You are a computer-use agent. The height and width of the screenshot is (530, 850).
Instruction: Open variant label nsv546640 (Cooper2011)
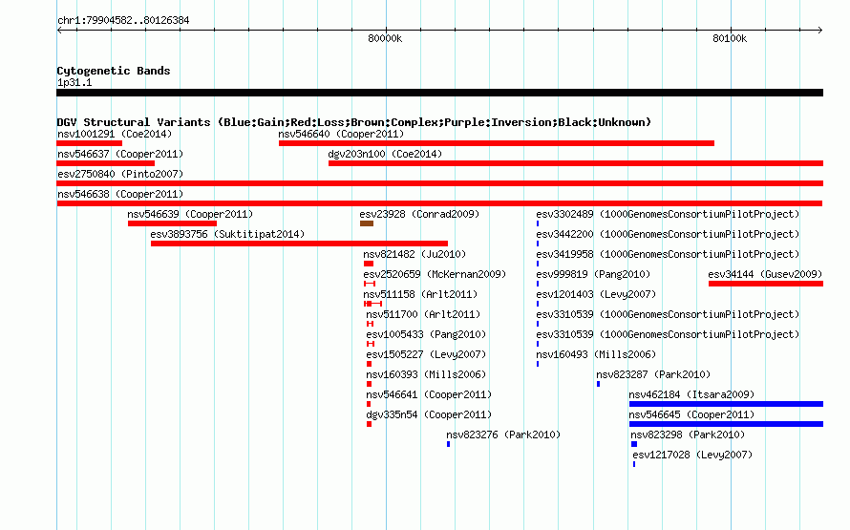click(341, 134)
